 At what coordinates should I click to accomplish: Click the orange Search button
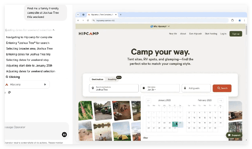(x=222, y=88)
